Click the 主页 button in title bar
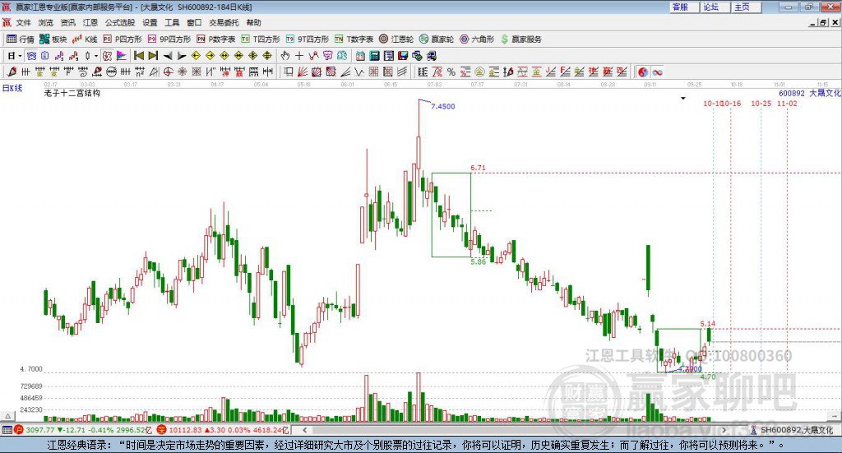 [x=747, y=7]
